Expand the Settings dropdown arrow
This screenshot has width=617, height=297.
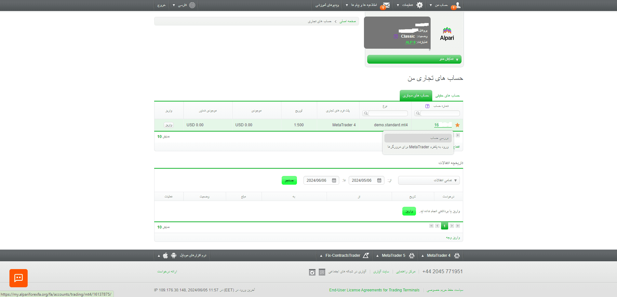pyautogui.click(x=398, y=5)
